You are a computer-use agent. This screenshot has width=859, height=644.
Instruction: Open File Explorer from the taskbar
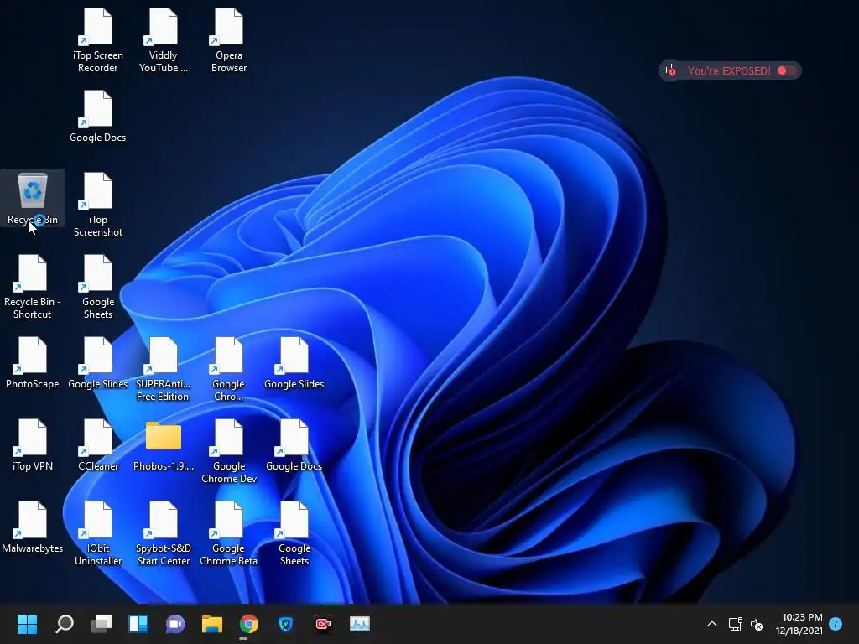coord(212,624)
